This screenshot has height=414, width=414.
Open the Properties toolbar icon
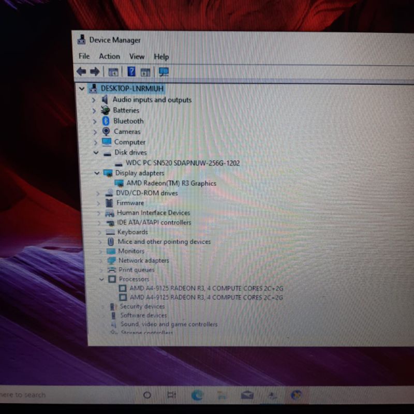coord(113,72)
